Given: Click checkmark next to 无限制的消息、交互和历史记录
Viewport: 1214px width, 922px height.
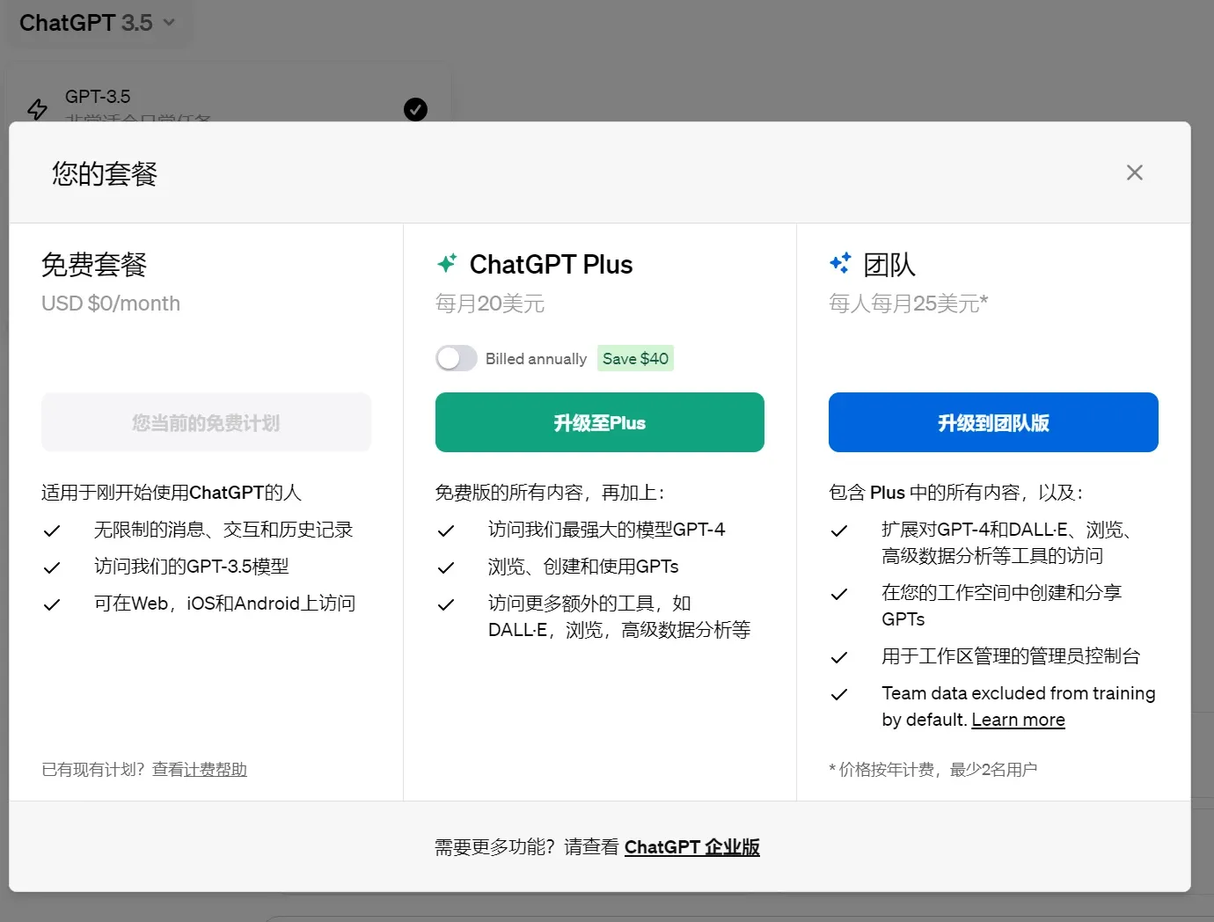Looking at the screenshot, I should (52, 531).
